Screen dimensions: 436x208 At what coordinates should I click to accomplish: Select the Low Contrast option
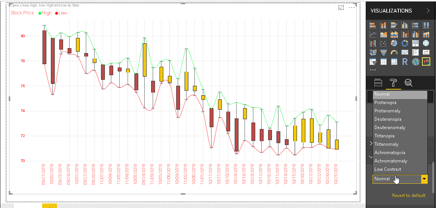tap(387, 169)
